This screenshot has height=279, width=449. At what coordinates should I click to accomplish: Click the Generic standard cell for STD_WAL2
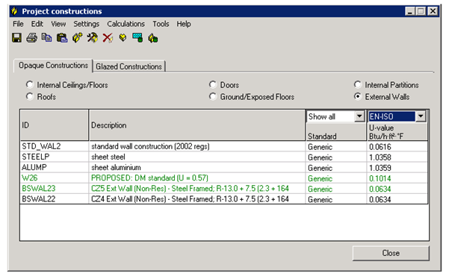335,147
